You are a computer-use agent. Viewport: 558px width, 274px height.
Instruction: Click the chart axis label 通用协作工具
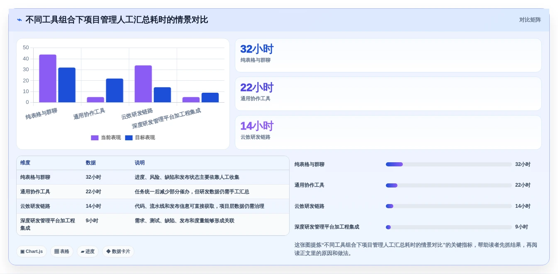click(89, 114)
